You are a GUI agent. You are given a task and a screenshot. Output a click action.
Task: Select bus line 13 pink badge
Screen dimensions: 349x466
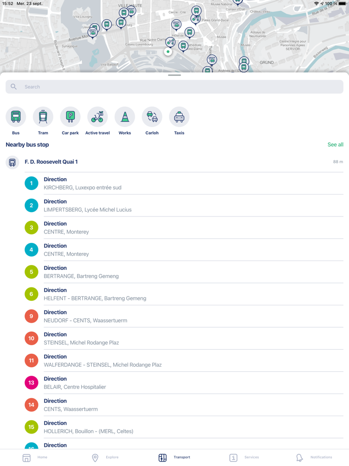[x=31, y=383]
